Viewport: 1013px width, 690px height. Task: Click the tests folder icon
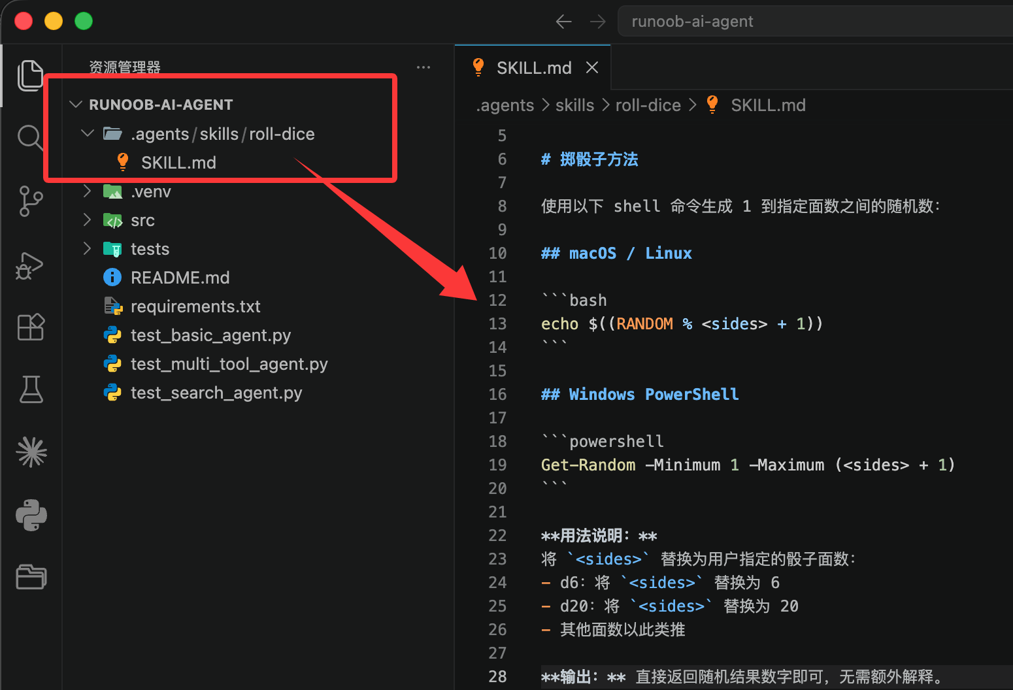(112, 249)
